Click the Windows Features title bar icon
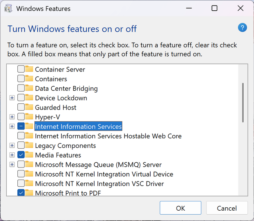254x221 pixels. 8,8
